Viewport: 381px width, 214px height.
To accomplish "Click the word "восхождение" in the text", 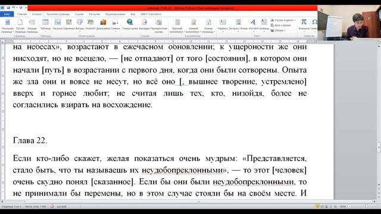I will [127, 105].
